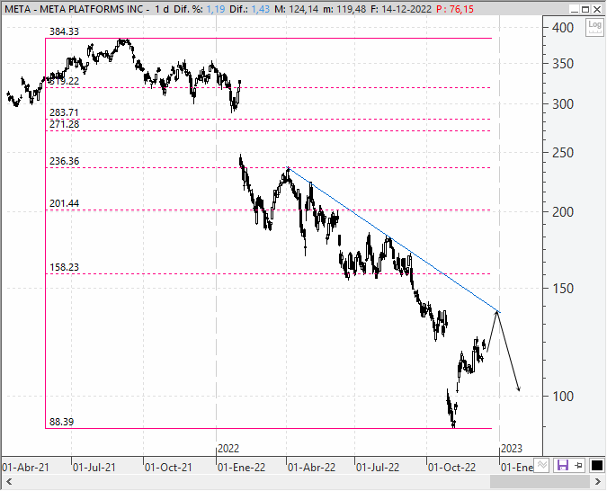Minimize the META chart window

[x=574, y=9]
